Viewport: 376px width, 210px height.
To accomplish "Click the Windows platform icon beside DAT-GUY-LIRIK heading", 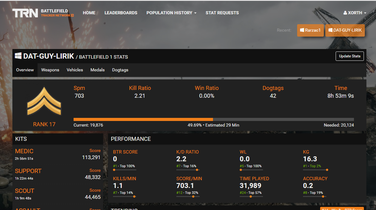I will pyautogui.click(x=18, y=56).
